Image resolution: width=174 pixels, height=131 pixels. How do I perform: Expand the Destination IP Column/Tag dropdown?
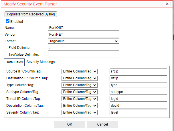click(x=80, y=78)
